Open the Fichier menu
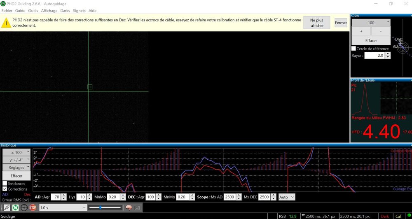The width and height of the screenshot is (412, 219). (x=7, y=11)
